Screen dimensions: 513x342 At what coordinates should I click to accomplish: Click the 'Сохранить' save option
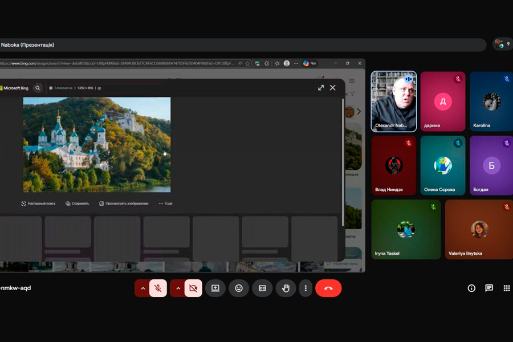[x=77, y=203]
